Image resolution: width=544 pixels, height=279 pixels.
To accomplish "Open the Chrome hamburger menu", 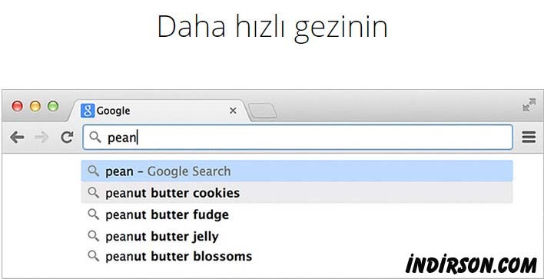I will [529, 138].
